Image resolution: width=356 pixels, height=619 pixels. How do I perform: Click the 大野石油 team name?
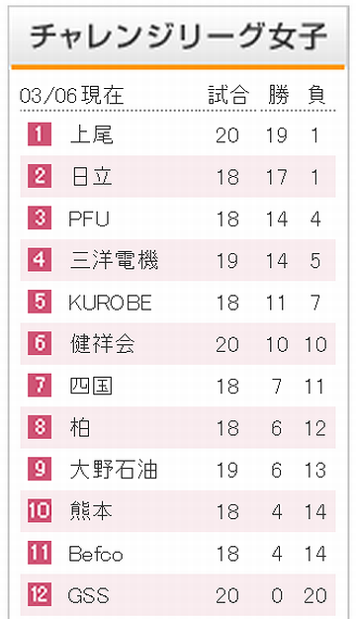pos(114,470)
